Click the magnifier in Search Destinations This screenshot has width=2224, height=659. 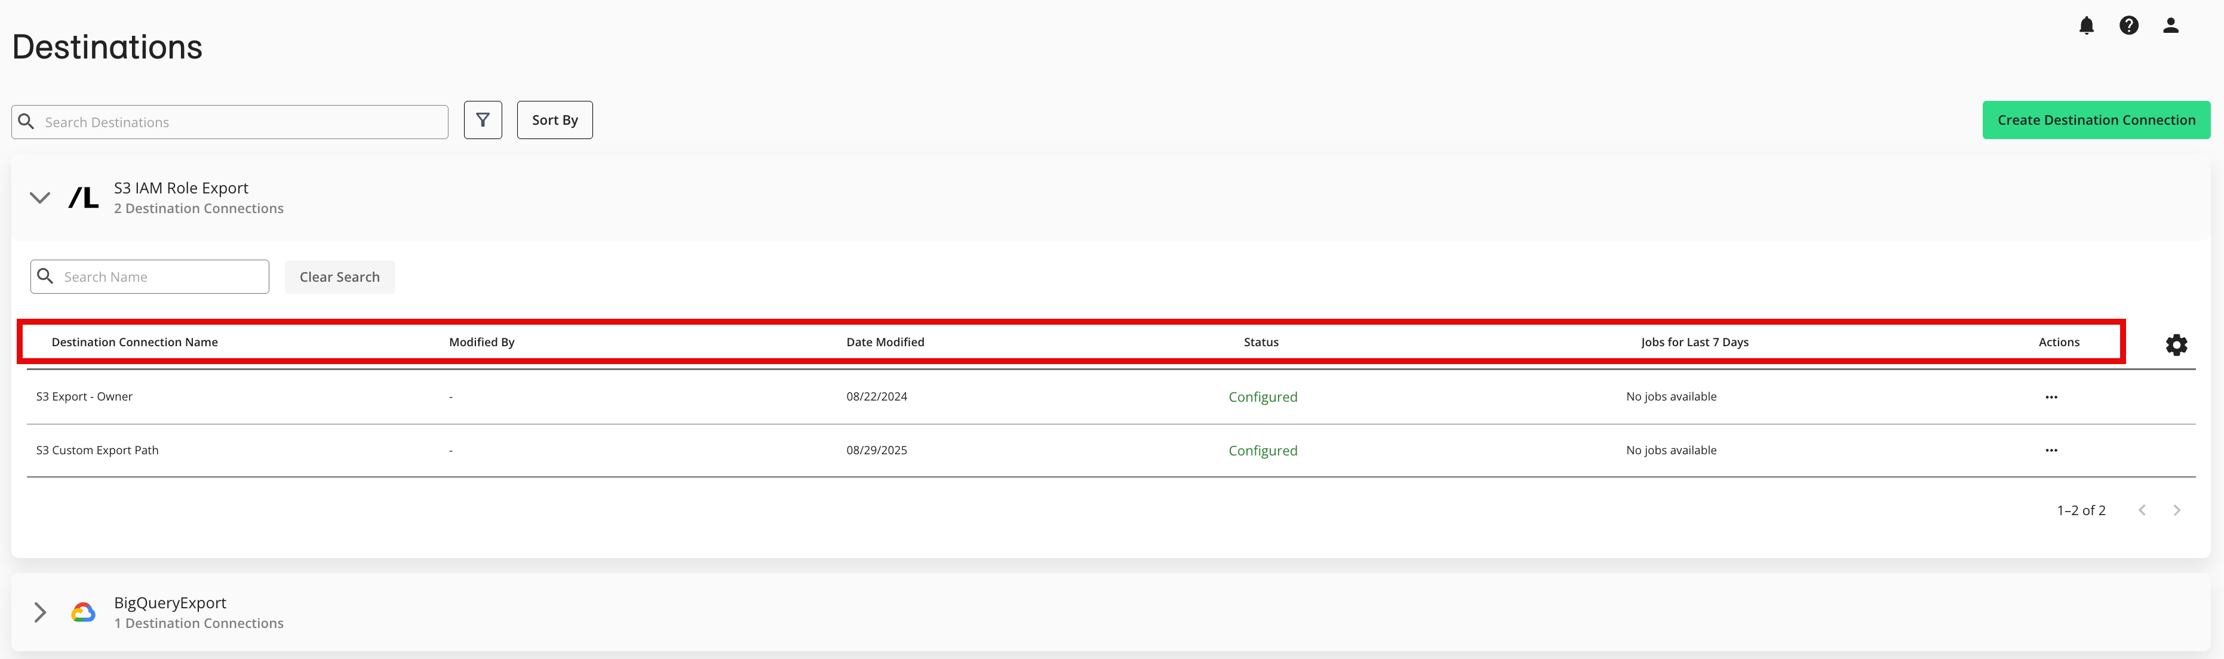coord(27,122)
